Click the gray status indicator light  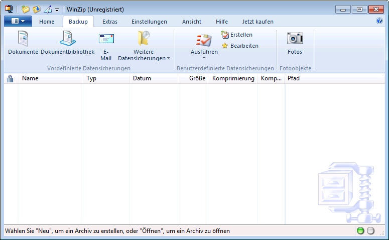[370, 231]
